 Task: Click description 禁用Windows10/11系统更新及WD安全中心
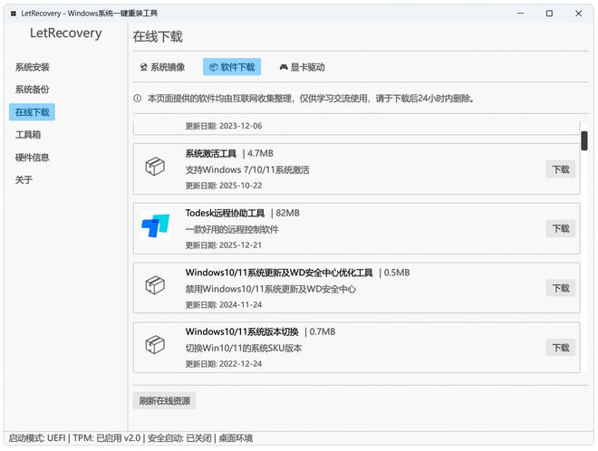coord(271,289)
